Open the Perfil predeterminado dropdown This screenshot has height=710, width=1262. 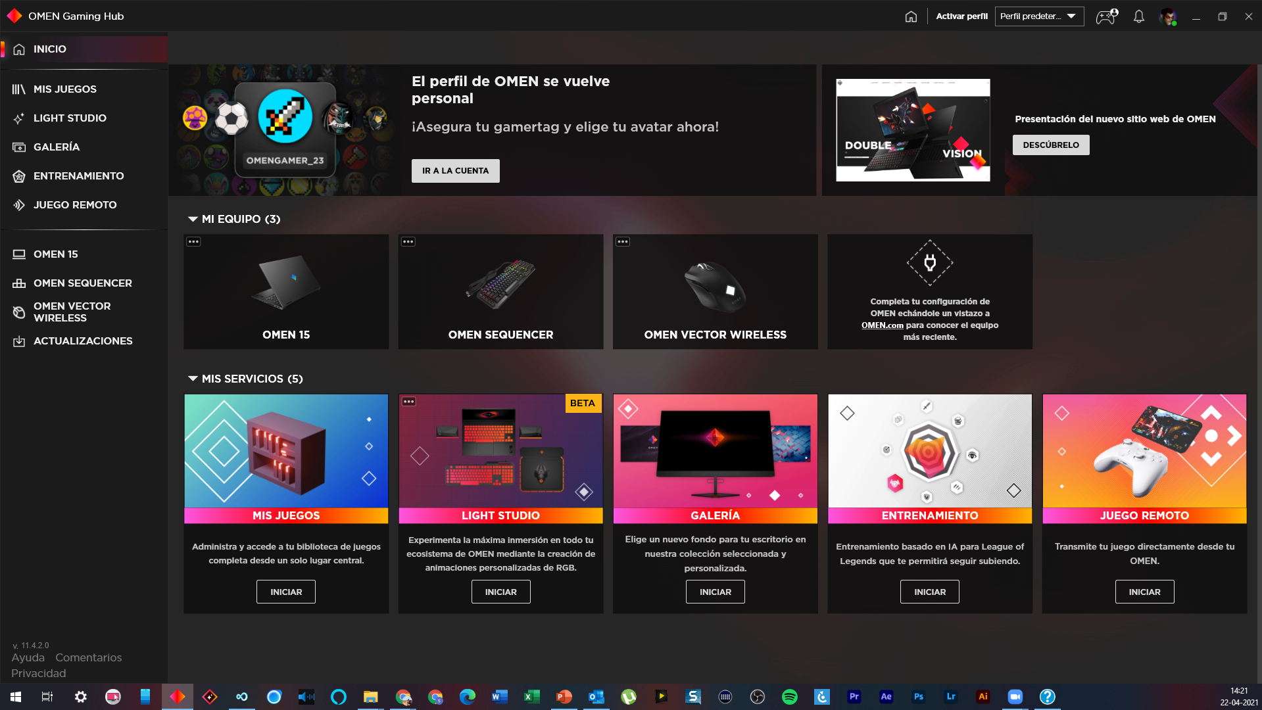pos(1039,16)
